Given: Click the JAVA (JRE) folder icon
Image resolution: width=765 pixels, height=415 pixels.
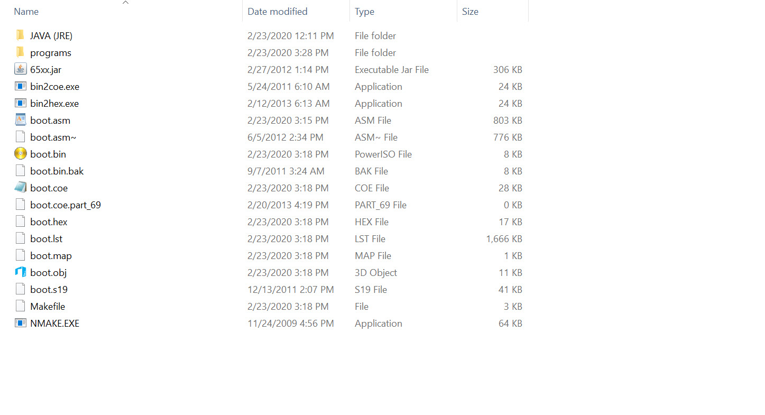Looking at the screenshot, I should click(20, 35).
